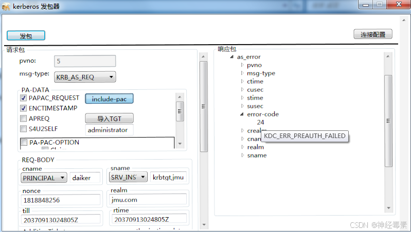
Task: Expand the cusec tree node
Action: [242, 89]
